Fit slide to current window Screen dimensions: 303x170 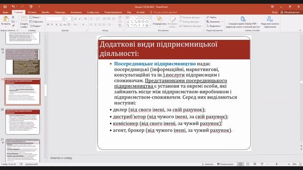(x=300, y=164)
